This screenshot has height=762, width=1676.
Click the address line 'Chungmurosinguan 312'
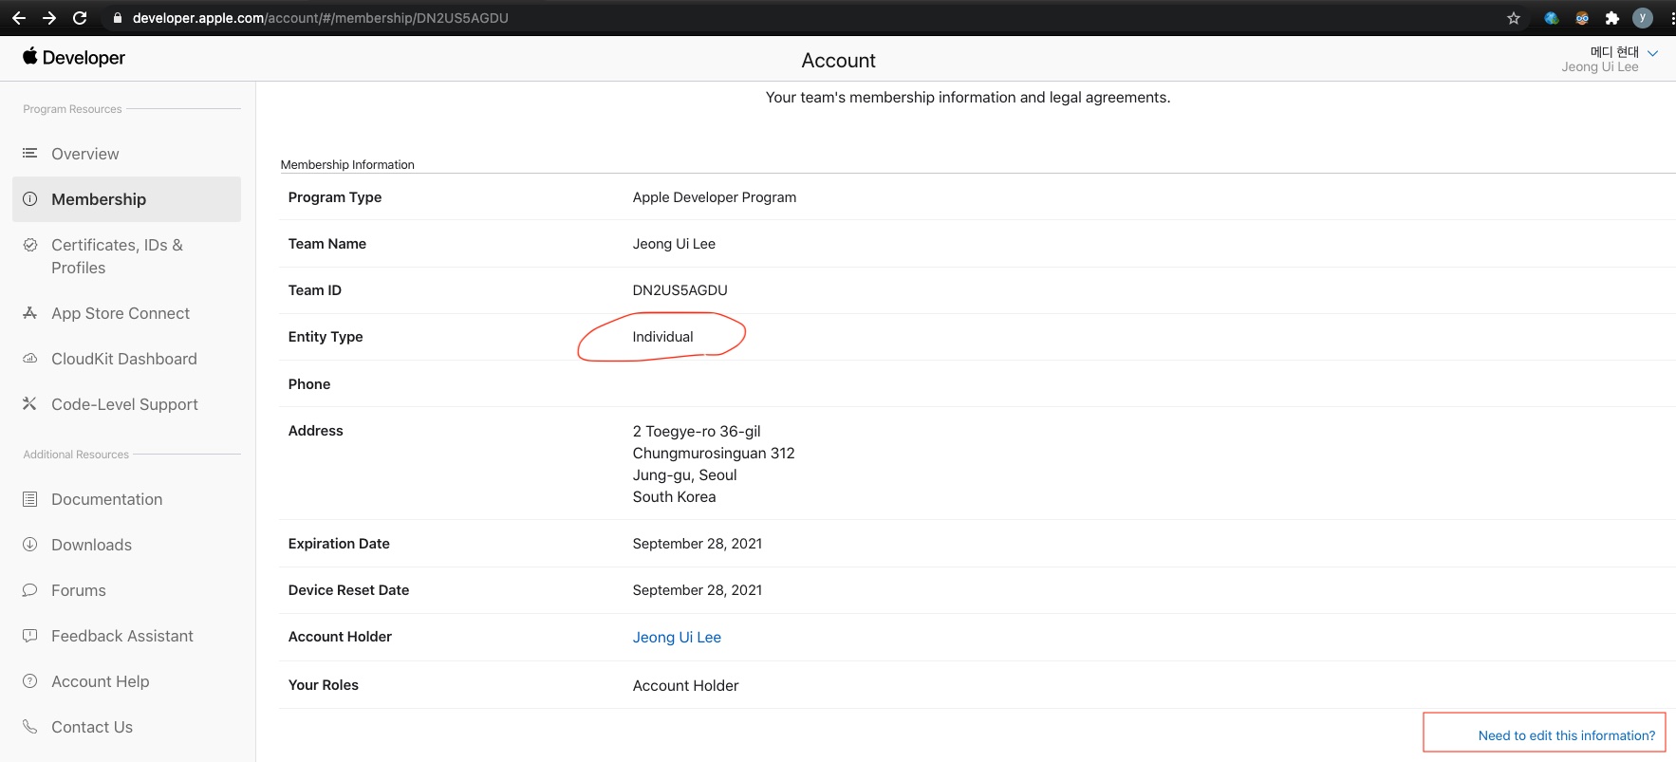[714, 454]
